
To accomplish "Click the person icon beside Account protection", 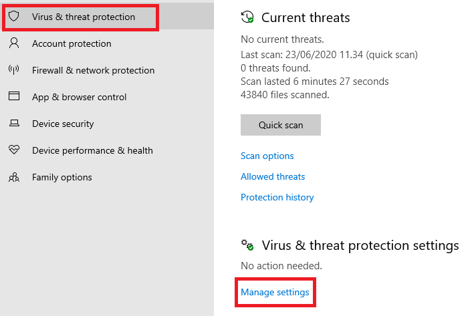I will [14, 43].
